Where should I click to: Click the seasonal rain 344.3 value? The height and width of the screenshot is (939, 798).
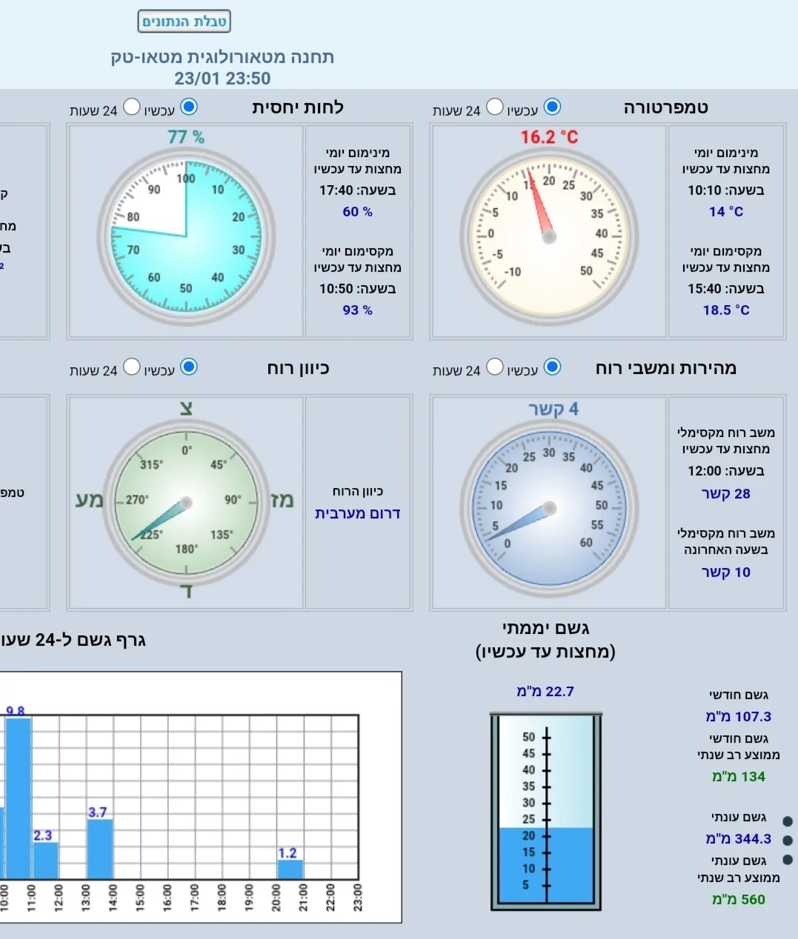[738, 839]
